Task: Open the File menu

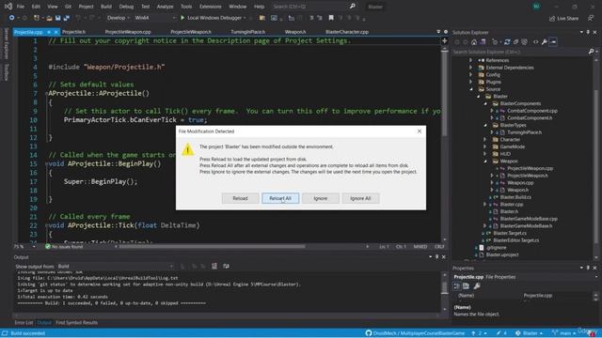Action: pos(21,7)
